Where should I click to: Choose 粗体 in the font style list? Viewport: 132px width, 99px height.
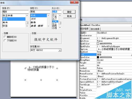[x=39, y=22]
